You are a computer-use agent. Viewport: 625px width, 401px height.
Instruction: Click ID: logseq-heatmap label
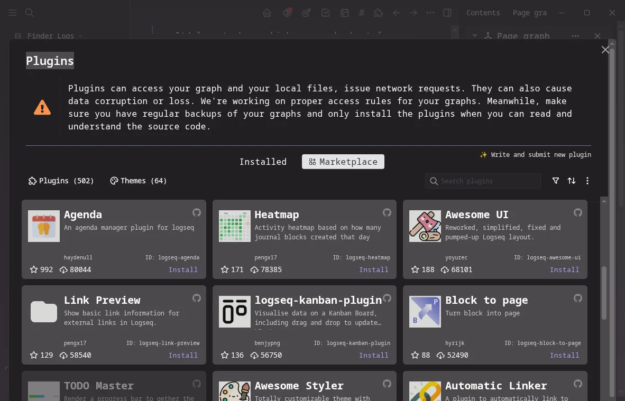pos(362,258)
